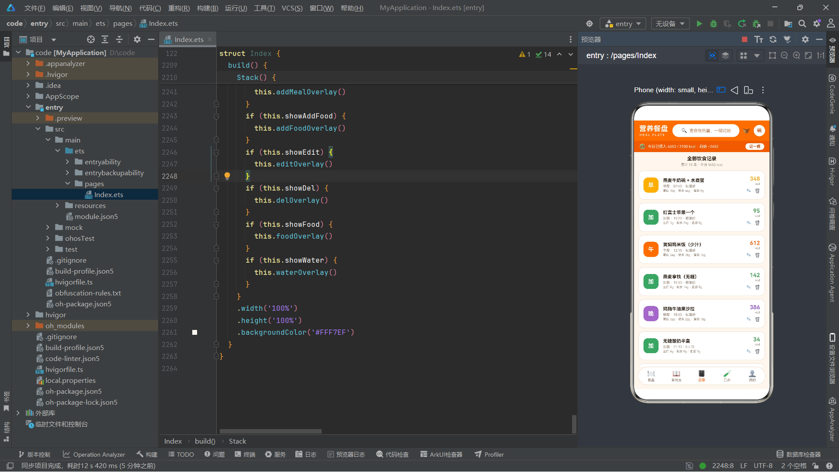839x472 pixels.
Task: Stop the previewer with red square
Action: (745, 39)
